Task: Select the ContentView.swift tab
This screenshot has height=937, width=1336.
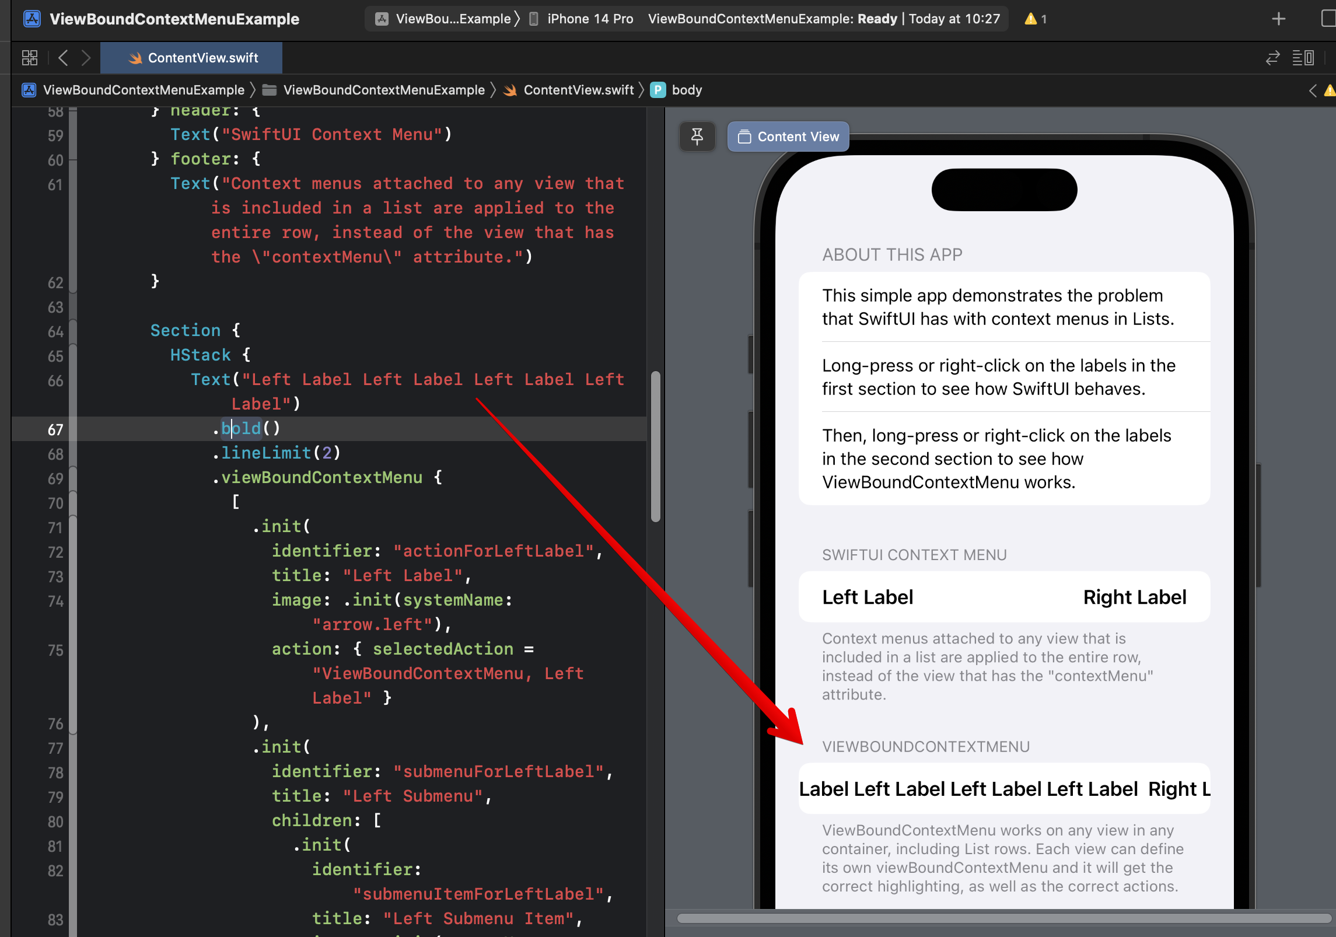Action: point(191,58)
